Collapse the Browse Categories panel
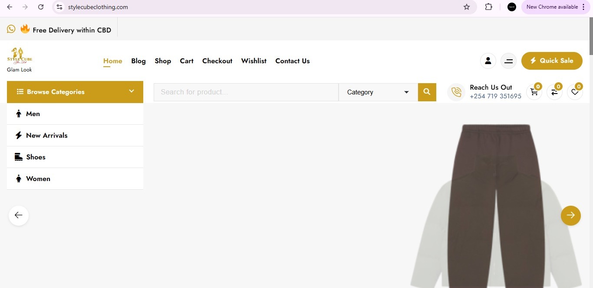 click(x=132, y=91)
